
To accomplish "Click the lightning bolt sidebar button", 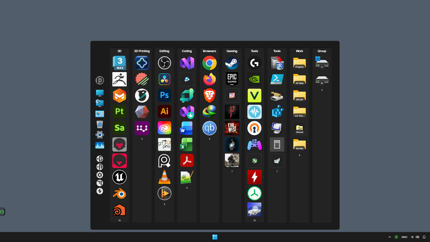I will 100,191.
